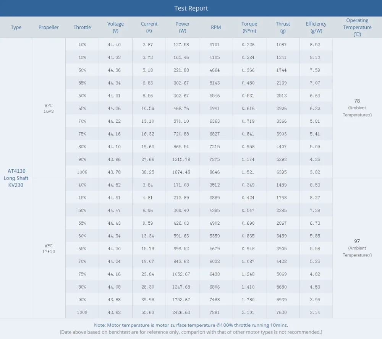Select the Voltage (V) column header
The image size is (382, 339).
point(115,27)
